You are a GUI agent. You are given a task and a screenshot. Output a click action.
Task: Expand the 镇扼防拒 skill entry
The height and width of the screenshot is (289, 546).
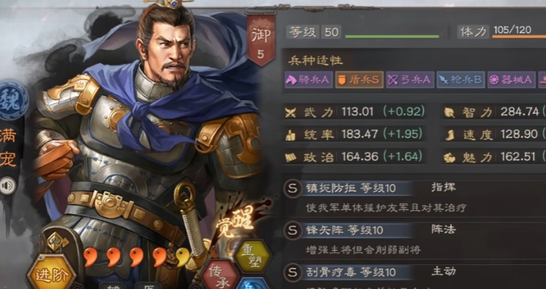[x=414, y=198]
